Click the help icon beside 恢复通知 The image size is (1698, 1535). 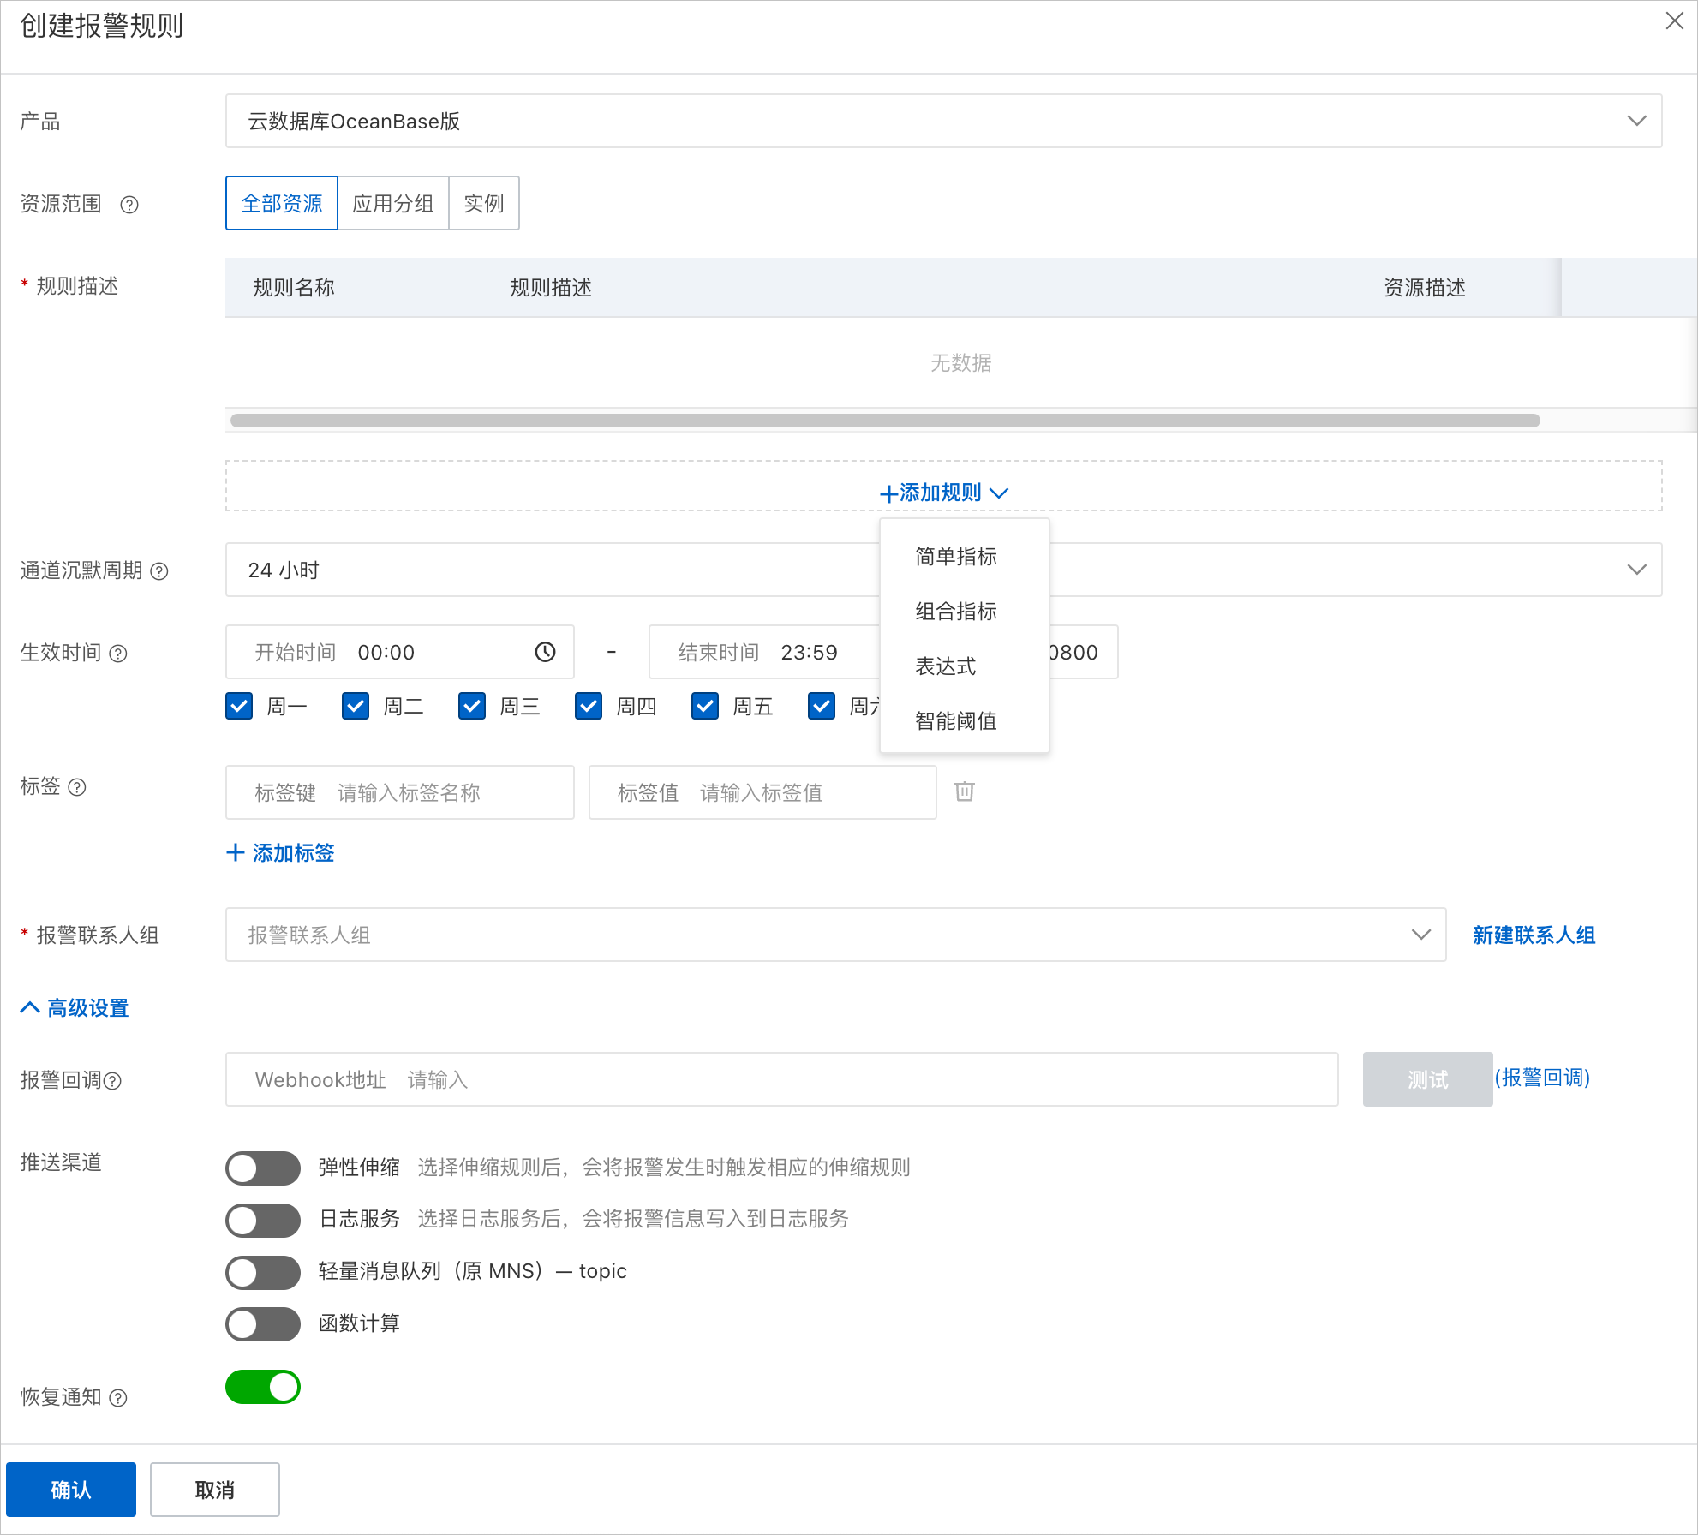118,1398
